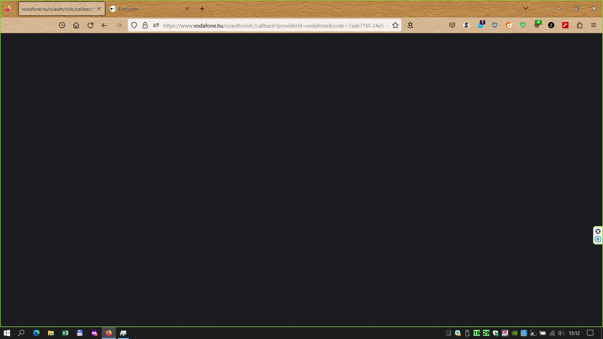The width and height of the screenshot is (603, 339).
Task: Reload the current Vodafone page
Action: 90,25
